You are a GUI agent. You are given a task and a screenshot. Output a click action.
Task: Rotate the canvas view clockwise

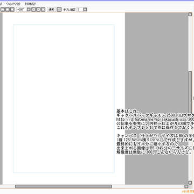tap(38, 10)
